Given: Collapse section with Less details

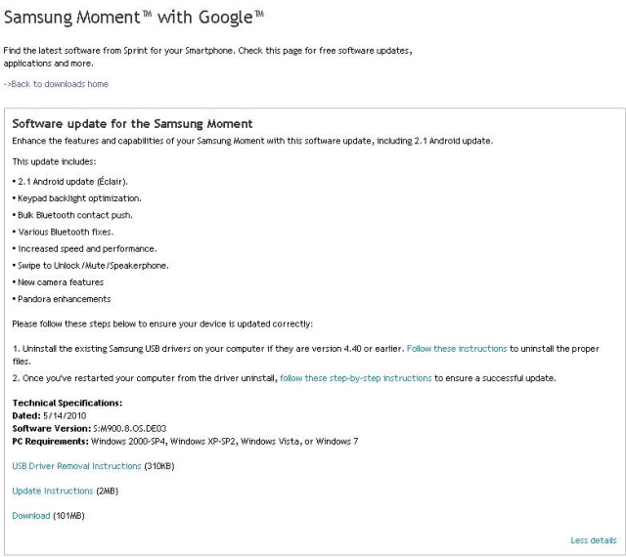Looking at the screenshot, I should coord(594,540).
